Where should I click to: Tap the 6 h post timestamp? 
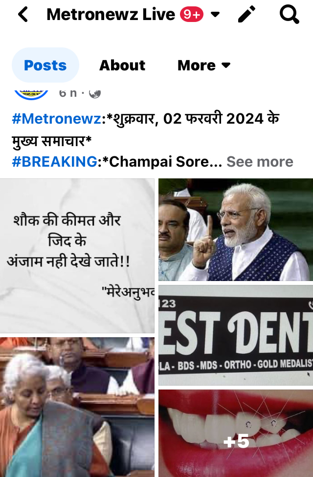point(68,93)
